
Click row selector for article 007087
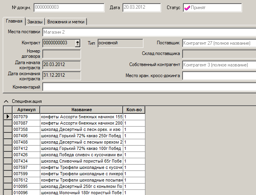tap(8, 123)
